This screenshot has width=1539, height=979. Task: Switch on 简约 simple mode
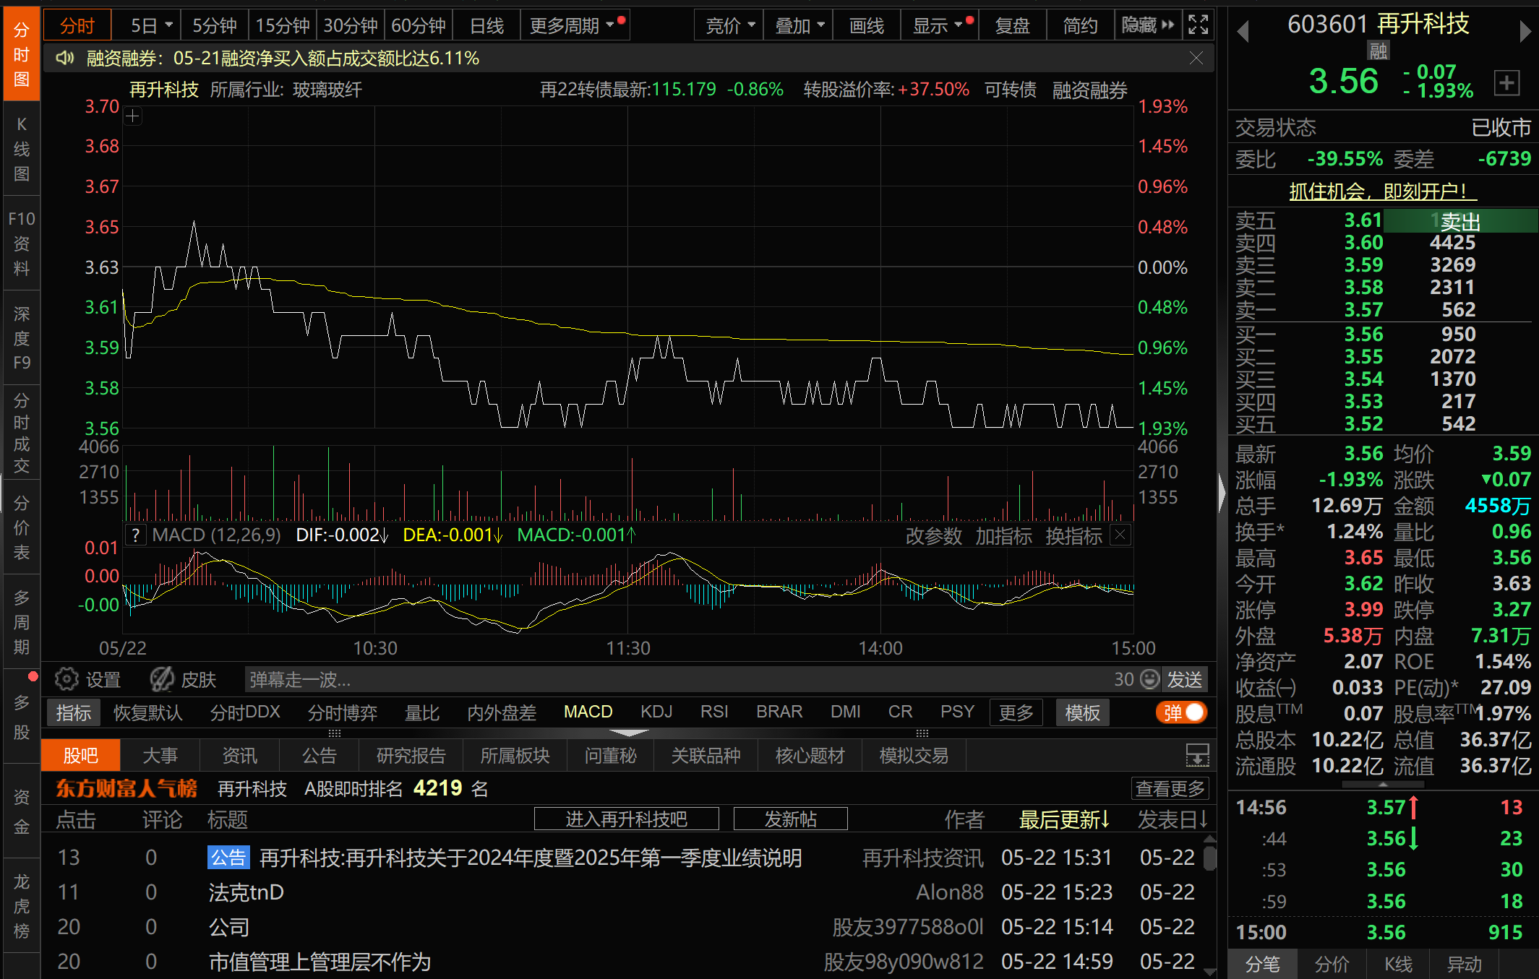pos(1080,26)
